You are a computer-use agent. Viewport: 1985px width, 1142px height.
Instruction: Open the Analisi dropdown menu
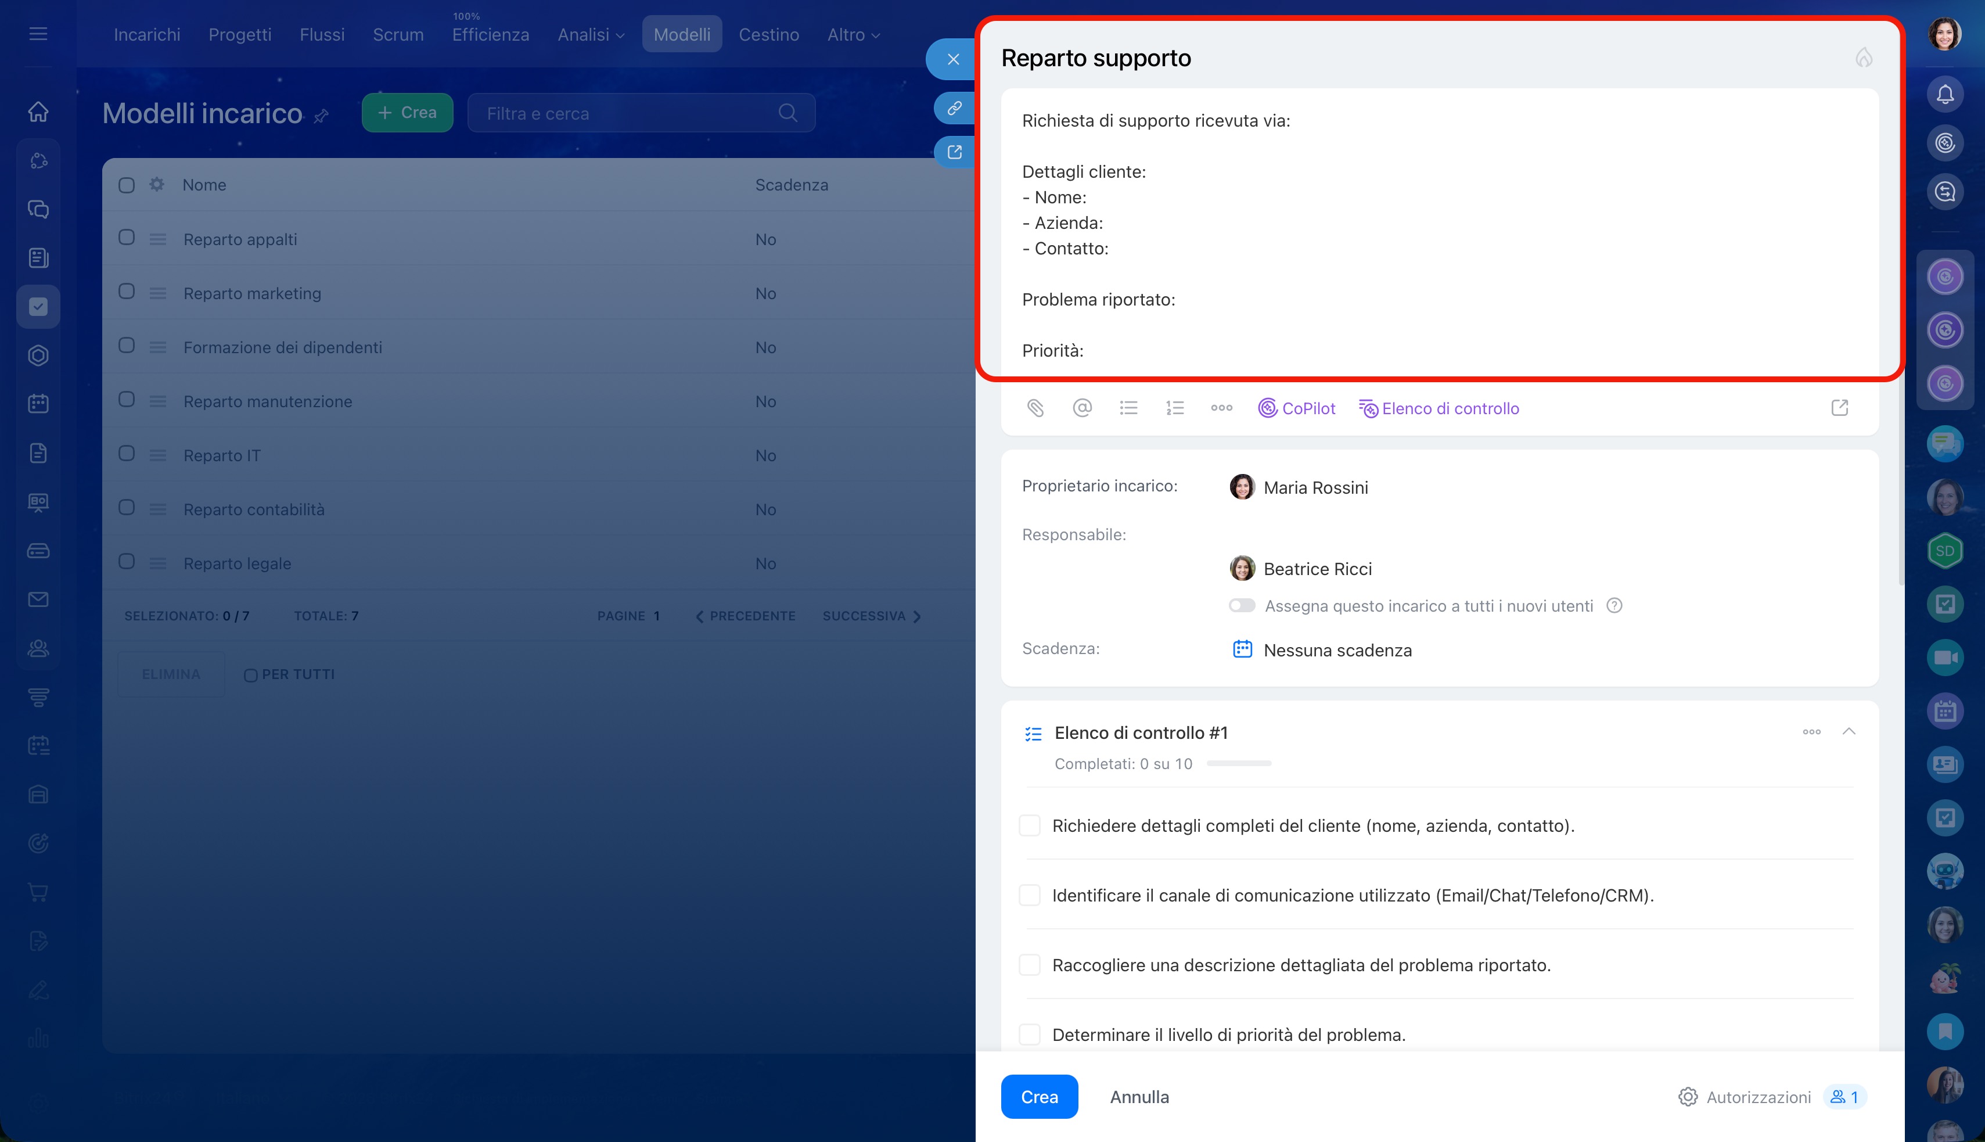click(590, 34)
